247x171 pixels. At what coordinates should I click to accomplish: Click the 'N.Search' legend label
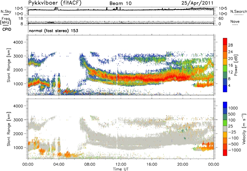coord(238,11)
